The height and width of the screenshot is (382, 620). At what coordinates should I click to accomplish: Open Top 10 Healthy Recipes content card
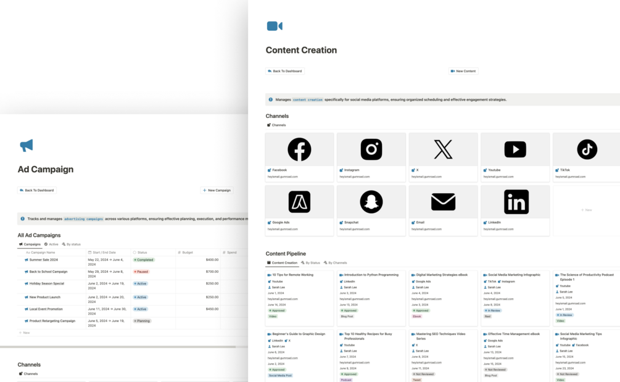371,356
